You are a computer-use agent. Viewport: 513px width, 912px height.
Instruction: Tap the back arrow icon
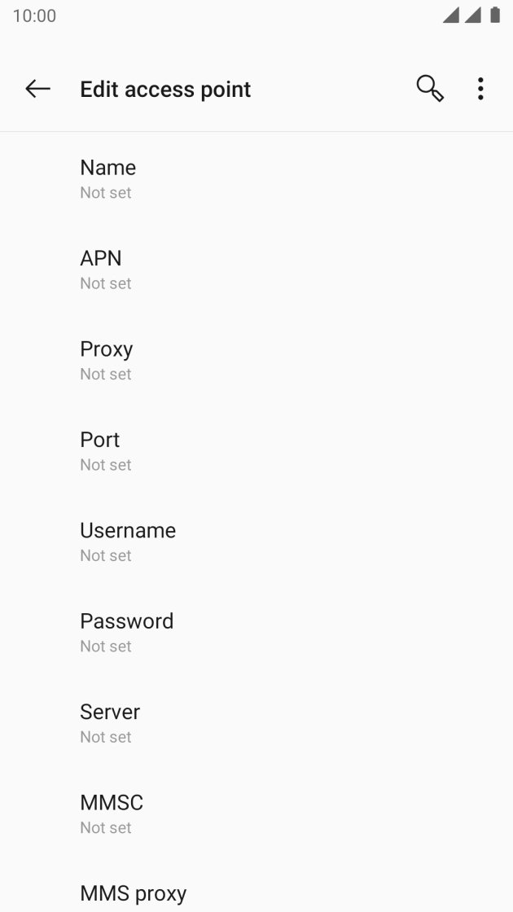pyautogui.click(x=37, y=89)
